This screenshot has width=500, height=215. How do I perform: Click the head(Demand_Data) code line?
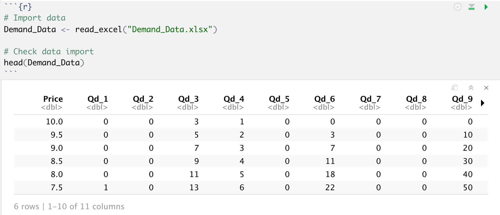(x=44, y=63)
